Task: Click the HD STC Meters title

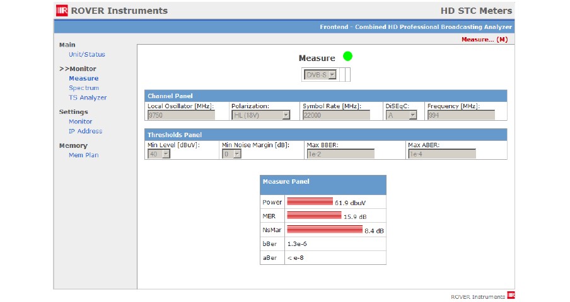Action: [476, 11]
